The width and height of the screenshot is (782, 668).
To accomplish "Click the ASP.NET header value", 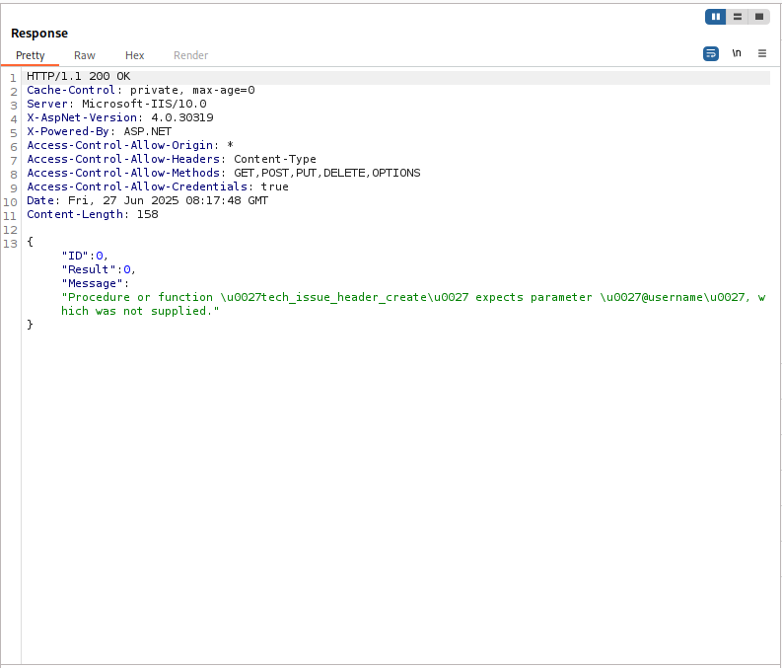I will [x=148, y=131].
